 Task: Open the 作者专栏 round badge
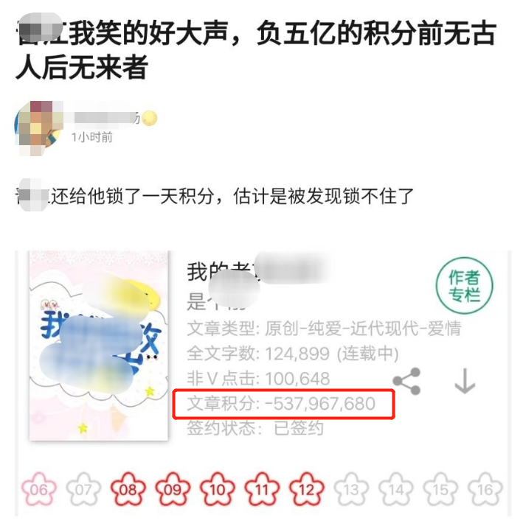tap(464, 286)
